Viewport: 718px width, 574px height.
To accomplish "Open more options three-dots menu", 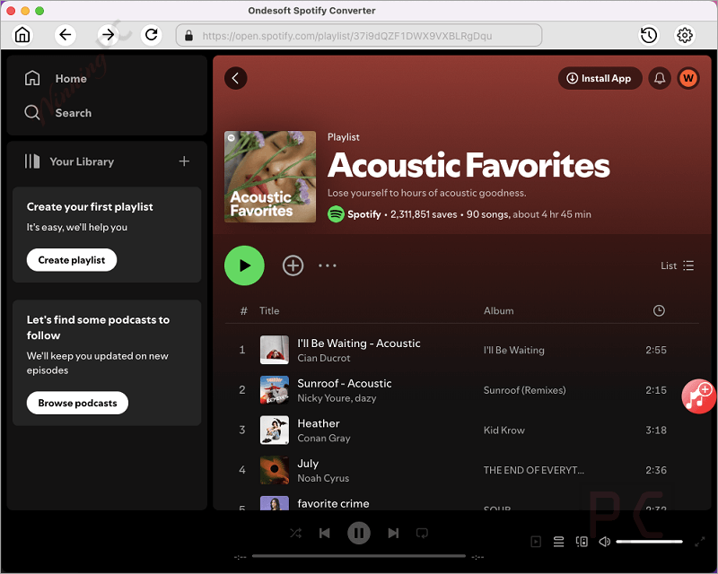I will 328,265.
